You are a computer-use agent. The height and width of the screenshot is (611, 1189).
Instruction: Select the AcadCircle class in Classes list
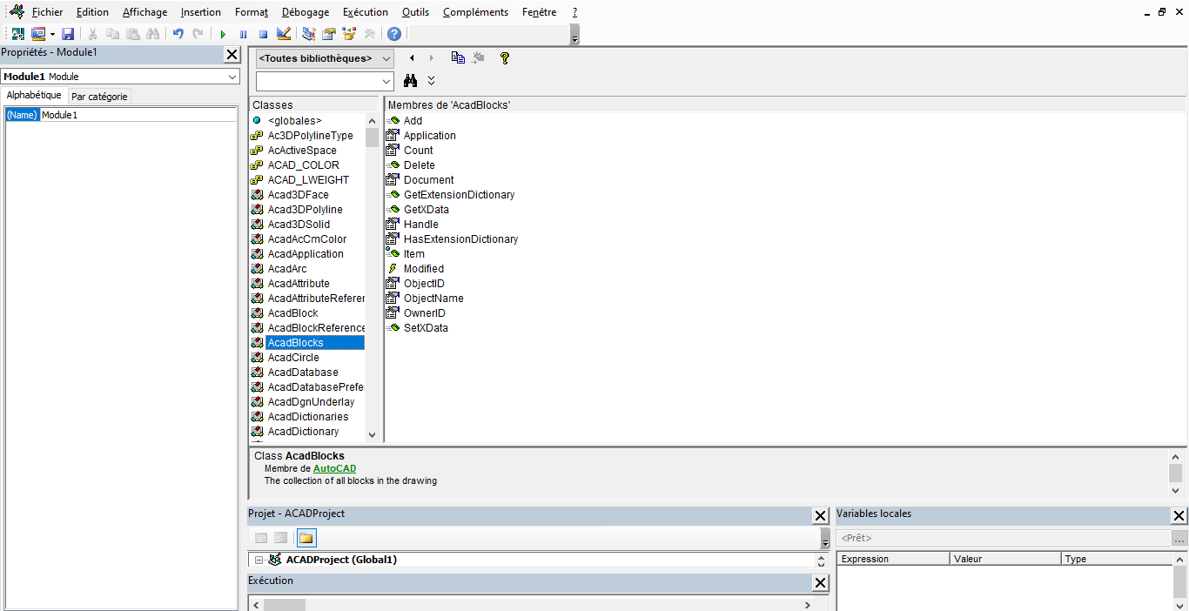coord(293,358)
